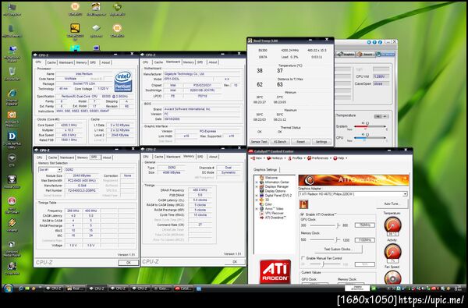Screen dimensions: 468x308
Task: Click the Catalyst taskbar button
Action: click(x=183, y=289)
